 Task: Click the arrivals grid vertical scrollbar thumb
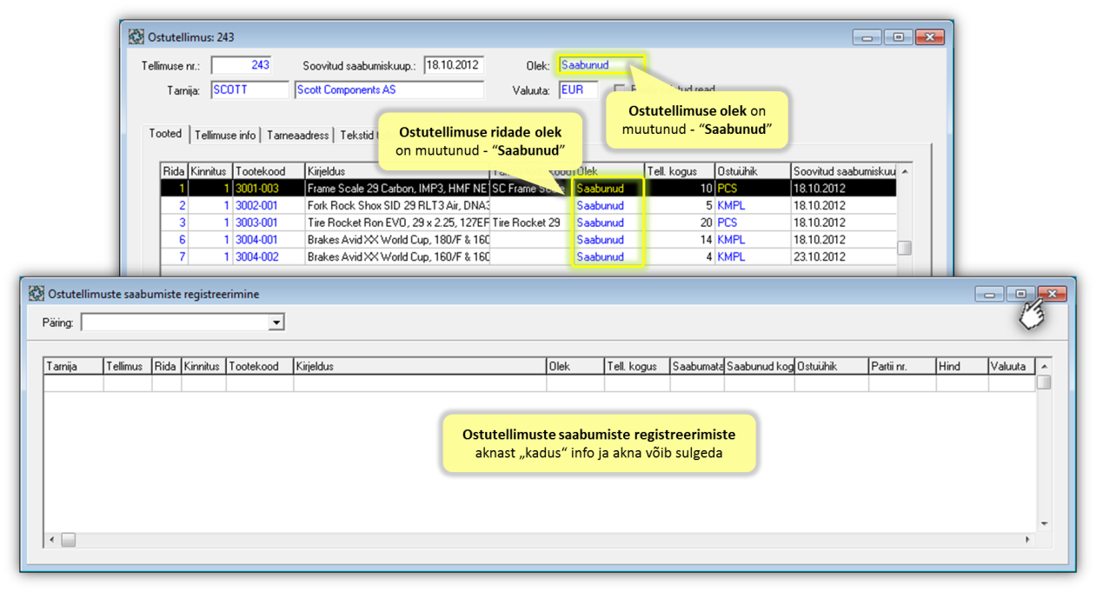1044,382
